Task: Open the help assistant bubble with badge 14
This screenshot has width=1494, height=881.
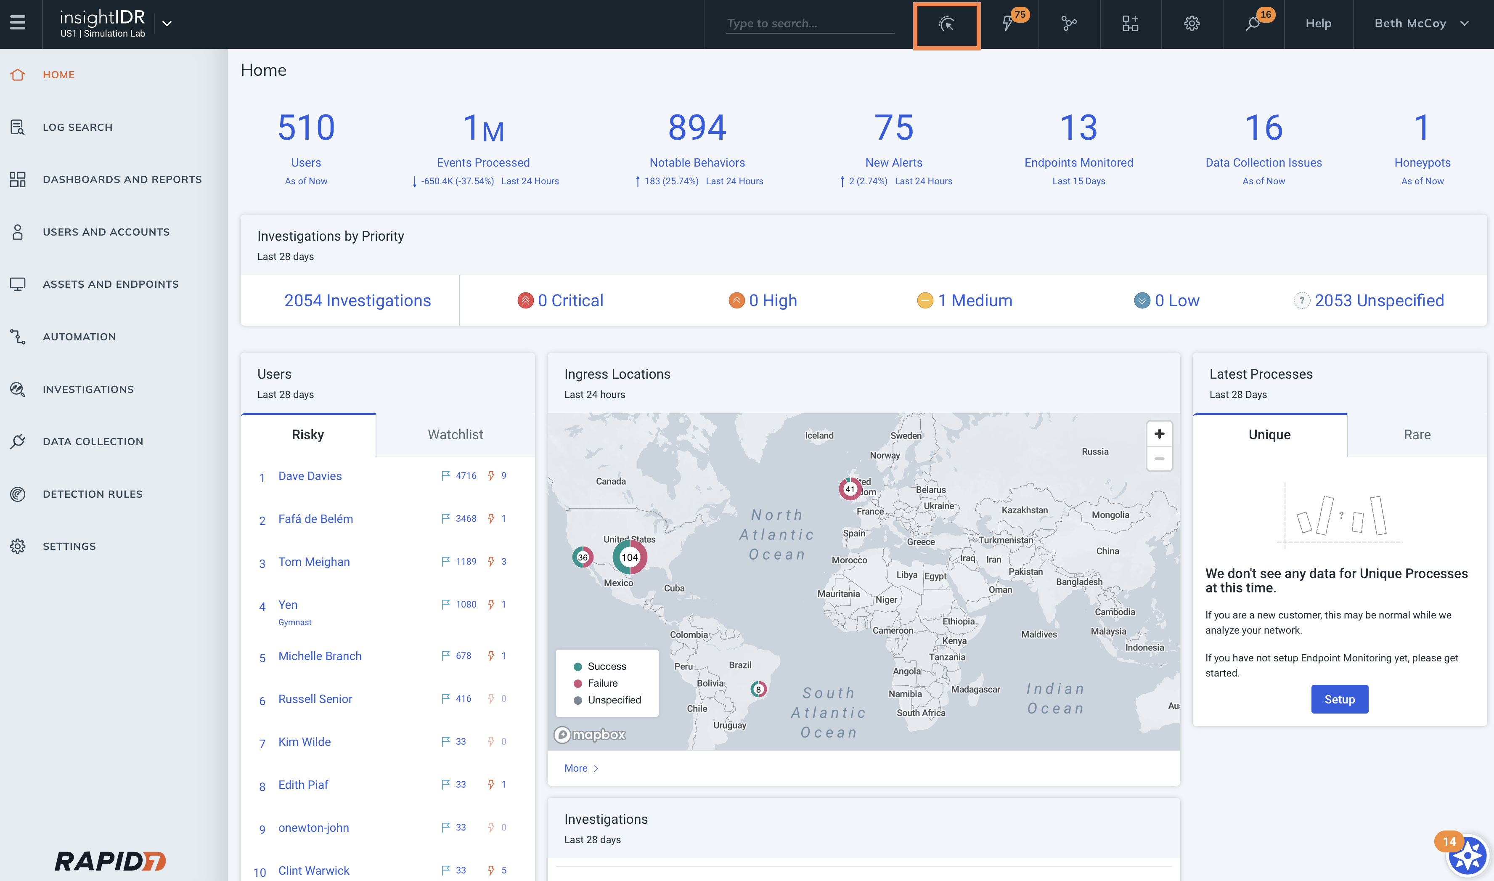Action: pos(1468,855)
